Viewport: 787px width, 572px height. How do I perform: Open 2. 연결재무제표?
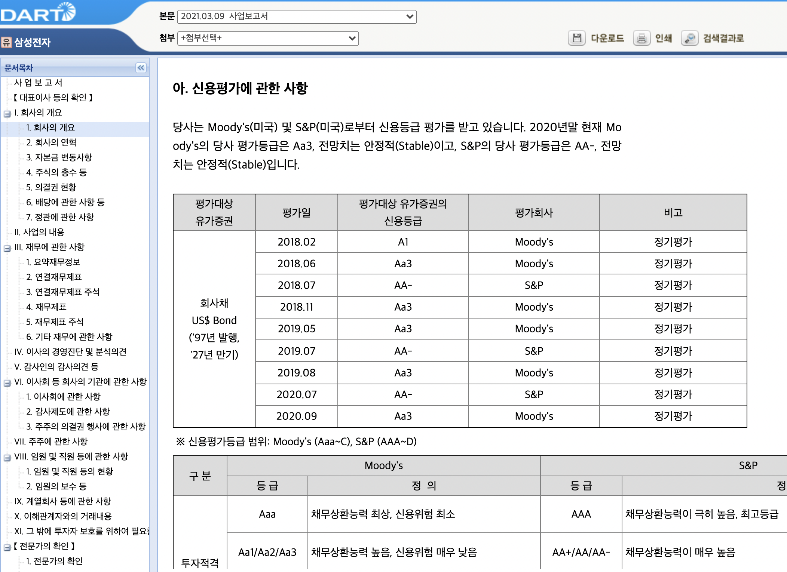coord(54,277)
